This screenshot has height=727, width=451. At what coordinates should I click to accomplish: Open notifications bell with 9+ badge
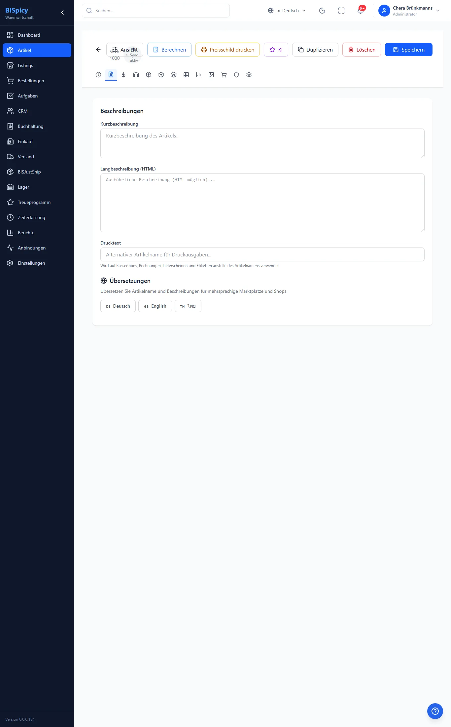pyautogui.click(x=361, y=11)
